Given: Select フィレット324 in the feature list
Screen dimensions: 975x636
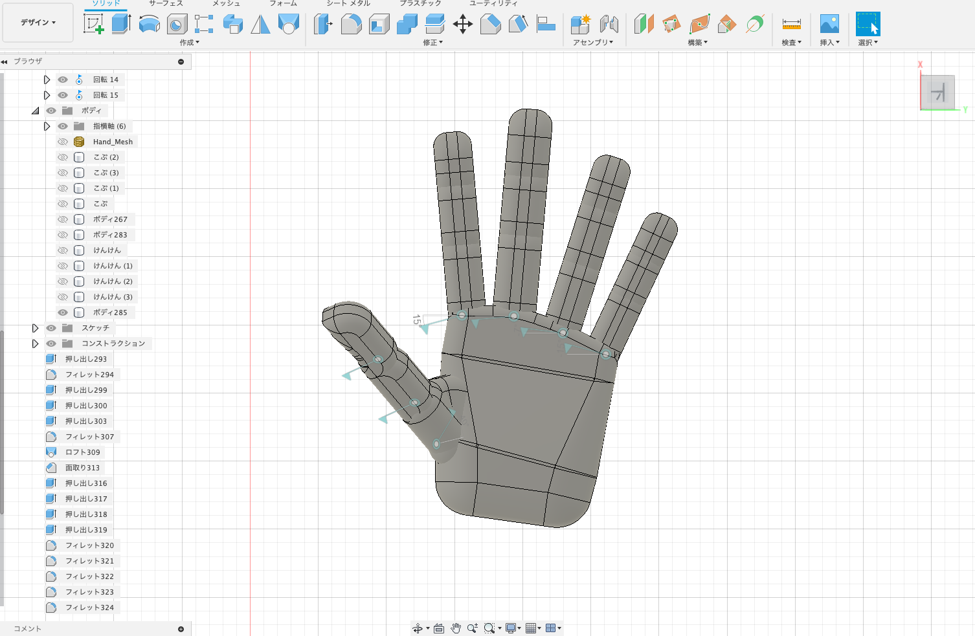Looking at the screenshot, I should click(x=89, y=608).
